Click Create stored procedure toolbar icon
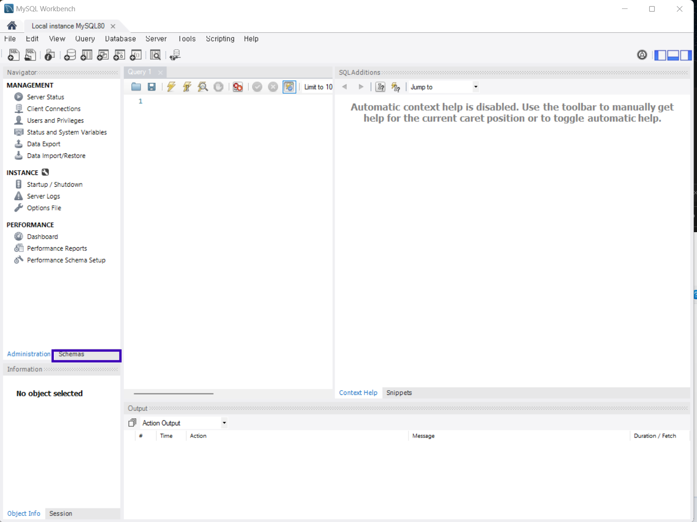This screenshot has width=697, height=522. (x=119, y=55)
